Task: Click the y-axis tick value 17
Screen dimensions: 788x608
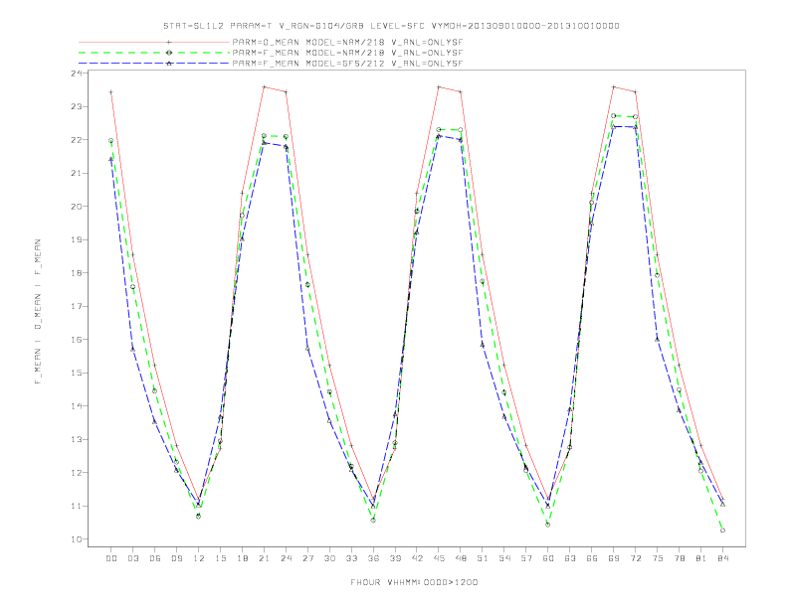Action: [76, 306]
